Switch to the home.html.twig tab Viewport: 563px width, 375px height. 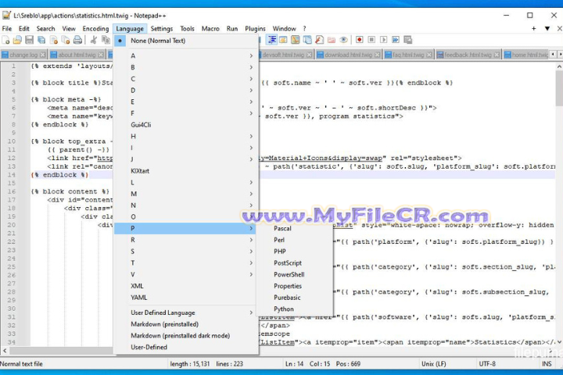(x=525, y=55)
